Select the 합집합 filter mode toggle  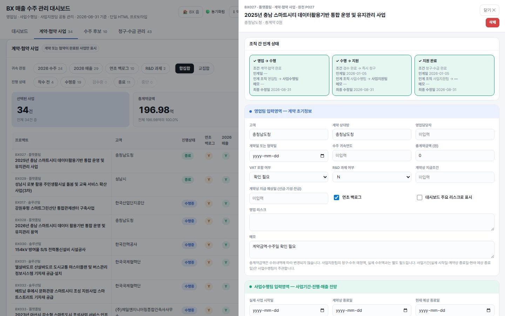tap(184, 68)
